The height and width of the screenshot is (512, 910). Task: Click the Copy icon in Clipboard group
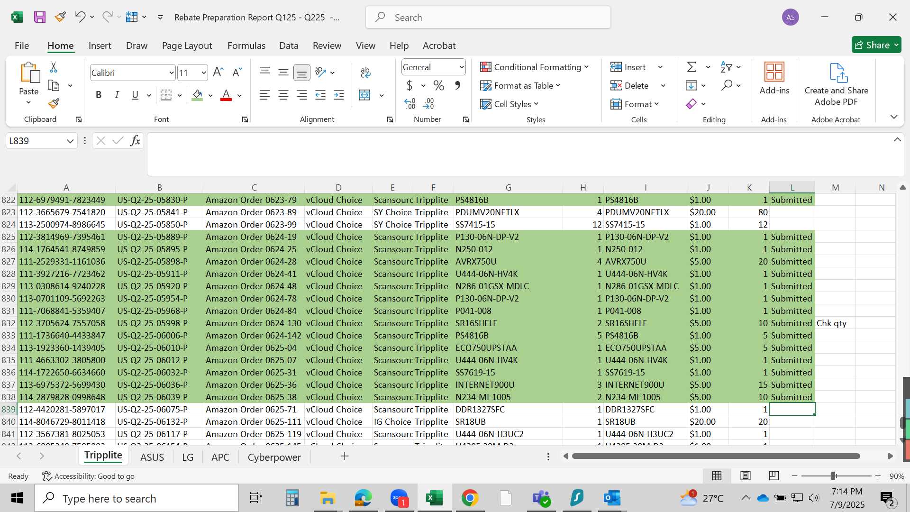54,86
